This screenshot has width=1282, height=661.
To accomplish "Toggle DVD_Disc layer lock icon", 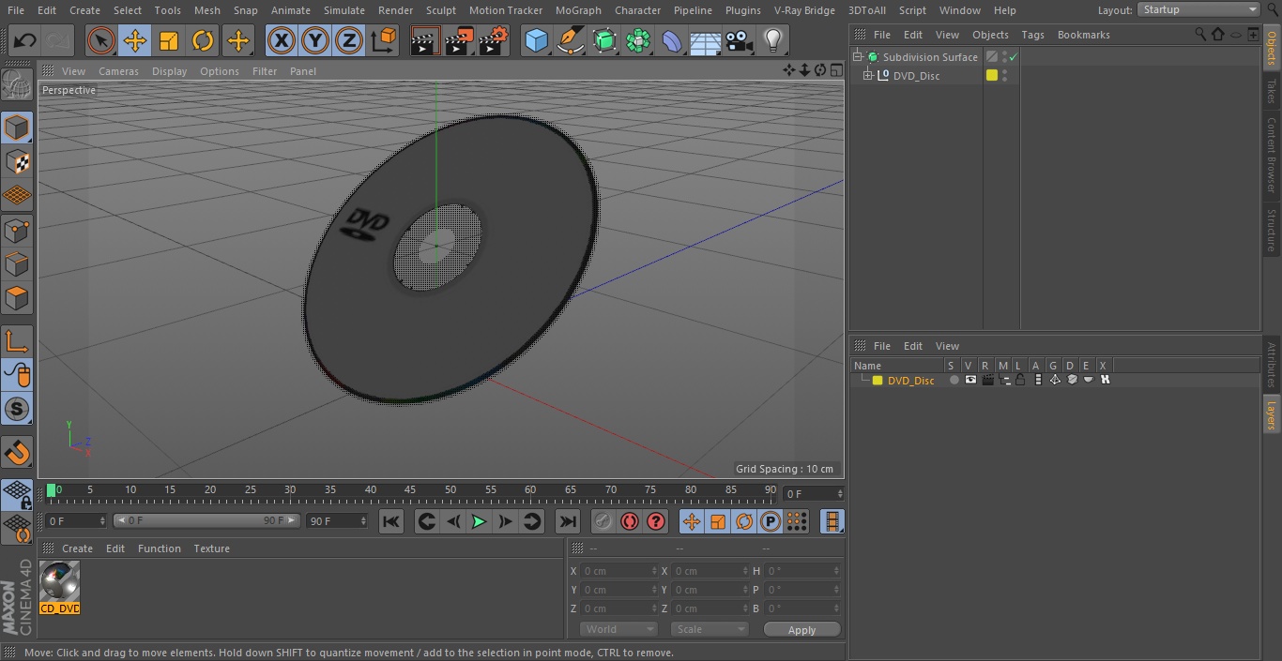I will (x=1020, y=380).
